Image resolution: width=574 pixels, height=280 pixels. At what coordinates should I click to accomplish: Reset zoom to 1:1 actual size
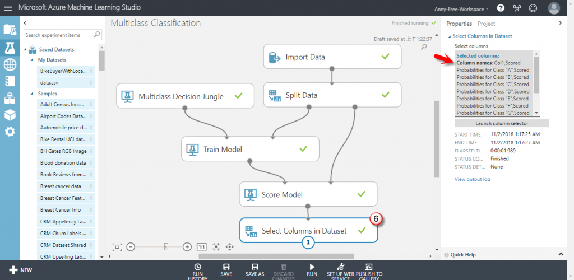point(202,247)
